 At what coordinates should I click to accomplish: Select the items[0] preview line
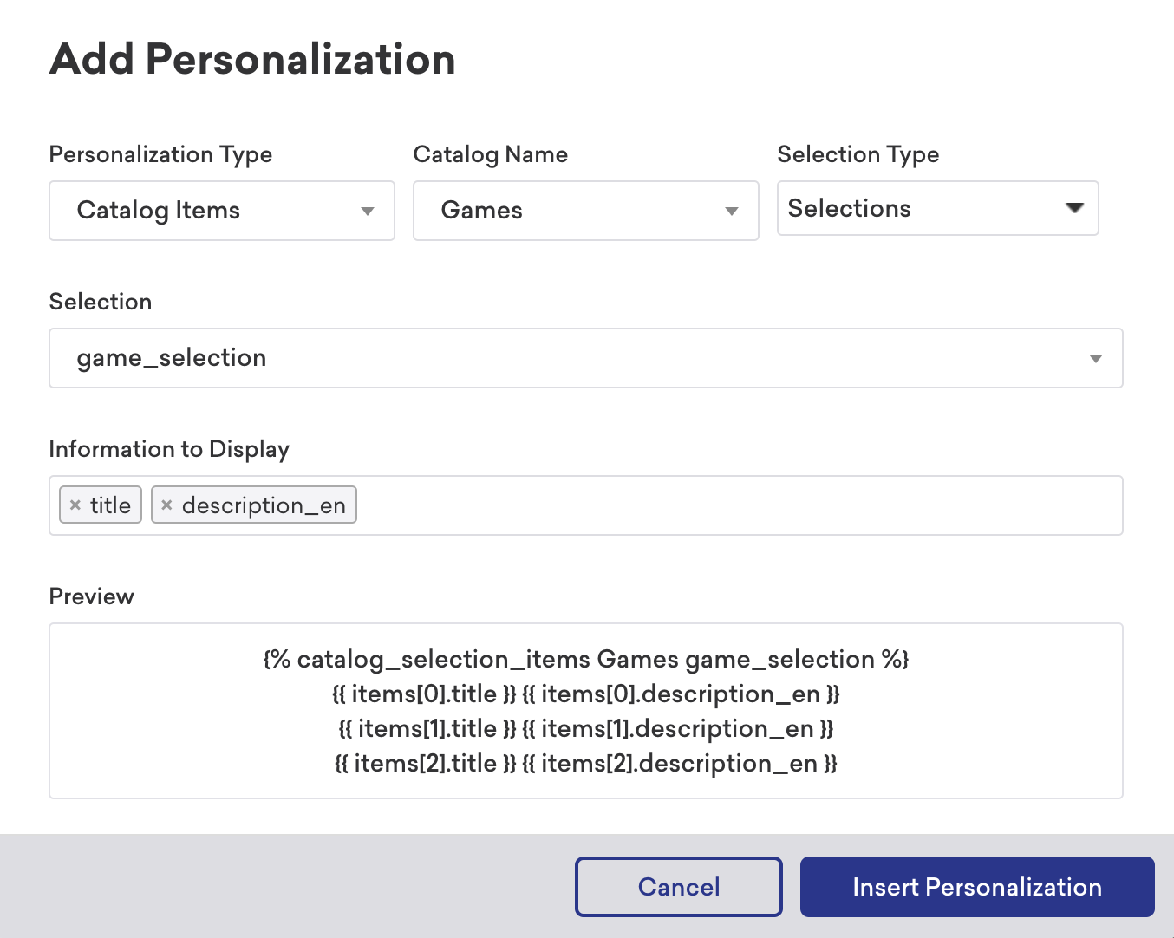[586, 694]
